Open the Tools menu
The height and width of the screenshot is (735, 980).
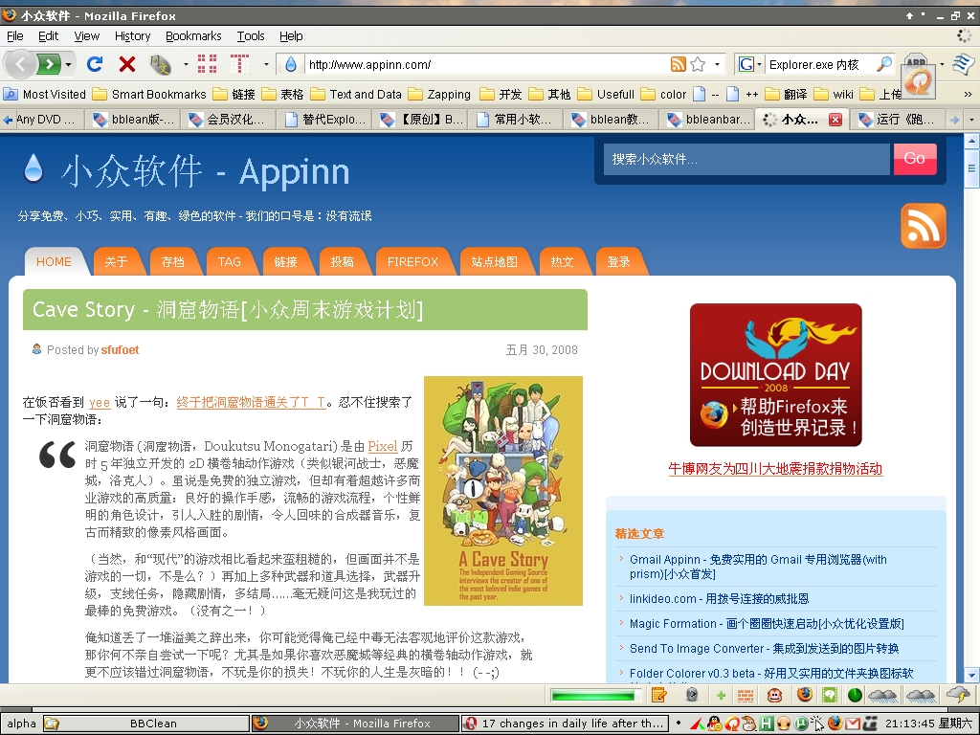coord(251,36)
